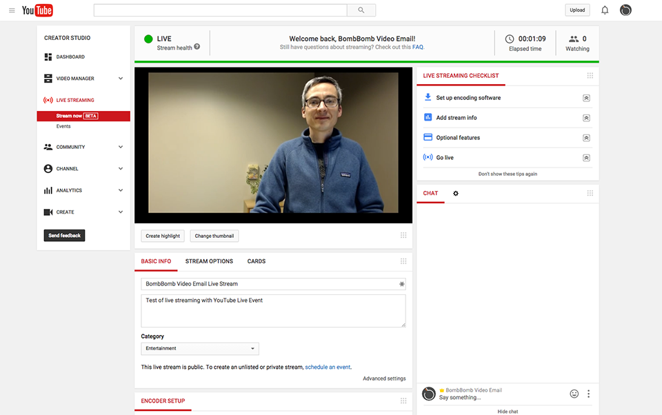Viewport: 662px width, 415px height.
Task: Click the stream title input field
Action: [x=273, y=284]
